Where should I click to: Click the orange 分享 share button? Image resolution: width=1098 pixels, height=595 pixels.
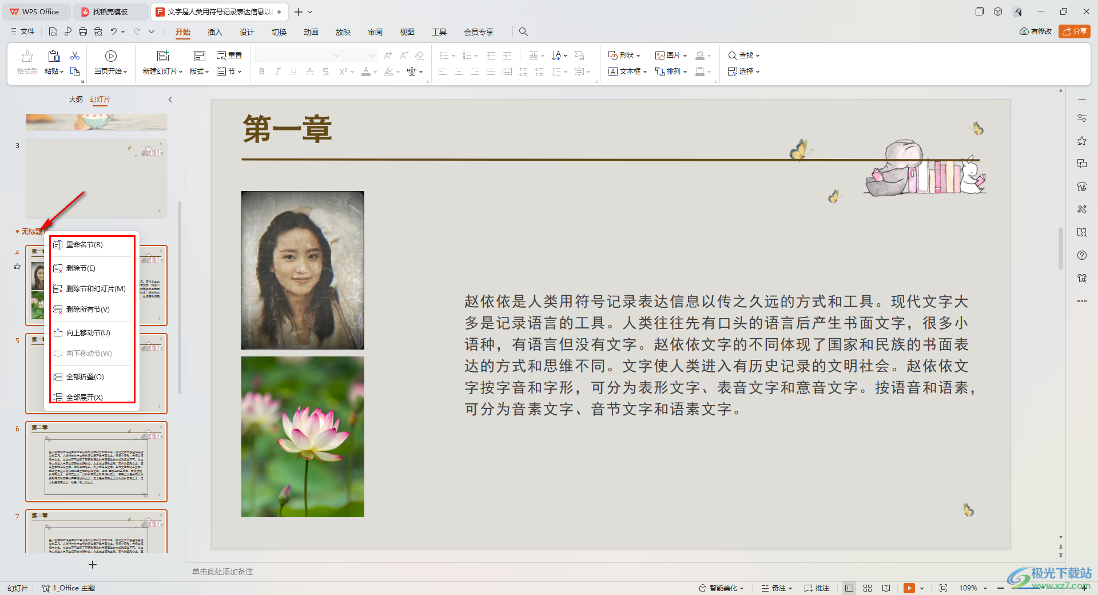point(1075,31)
